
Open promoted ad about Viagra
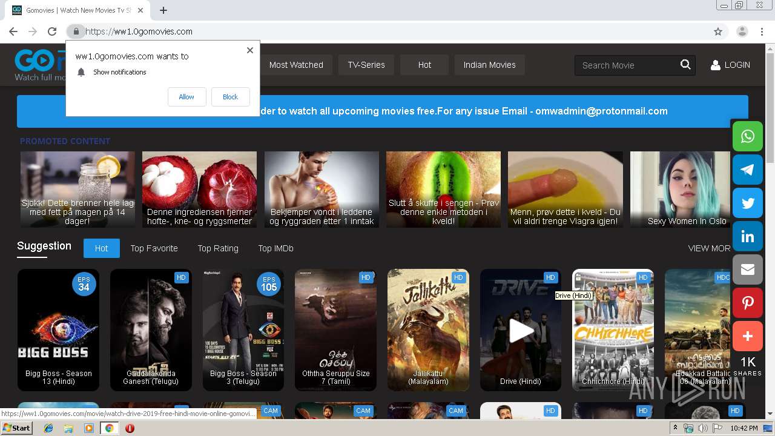click(x=566, y=190)
